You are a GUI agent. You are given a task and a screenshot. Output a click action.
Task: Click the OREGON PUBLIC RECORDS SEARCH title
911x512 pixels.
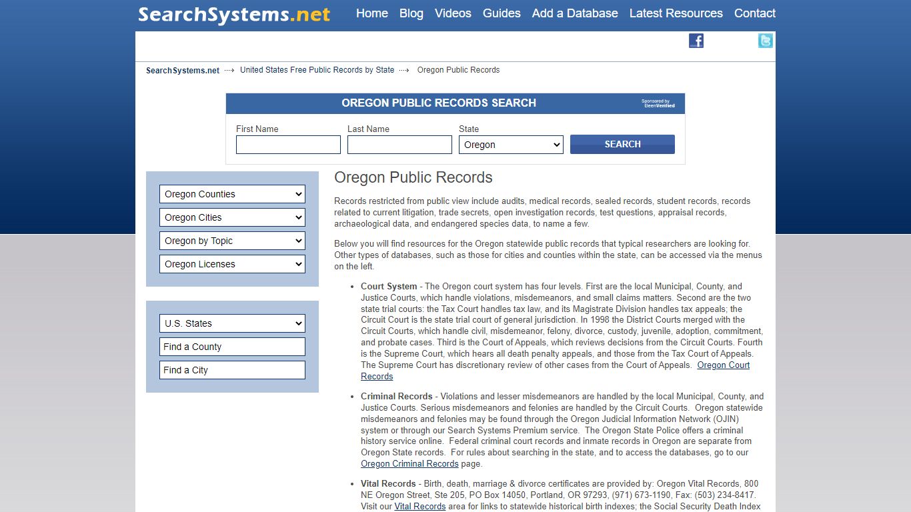tap(439, 103)
